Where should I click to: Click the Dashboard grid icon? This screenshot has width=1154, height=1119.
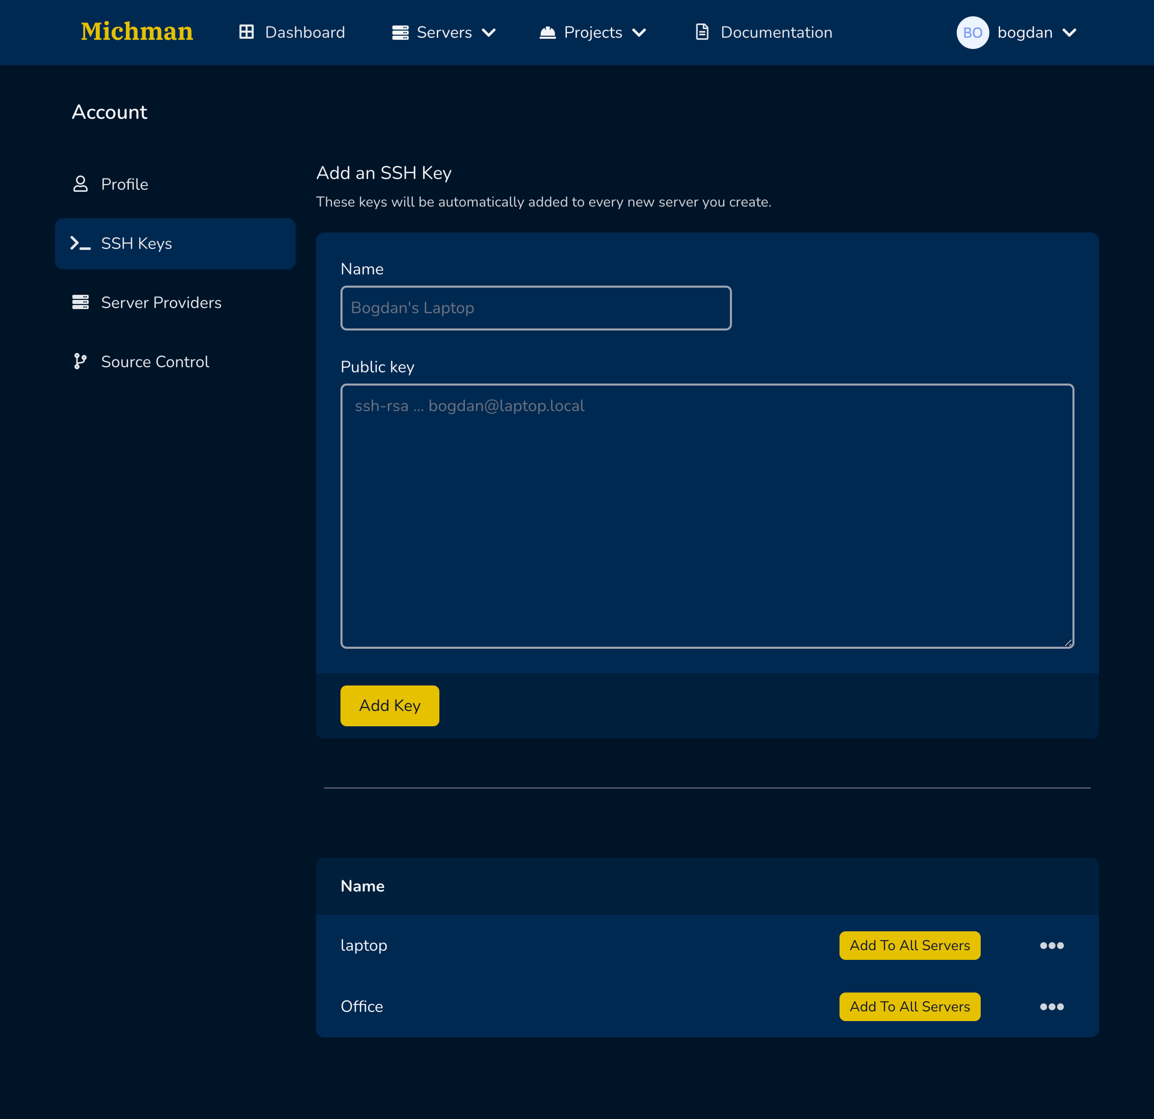tap(246, 32)
